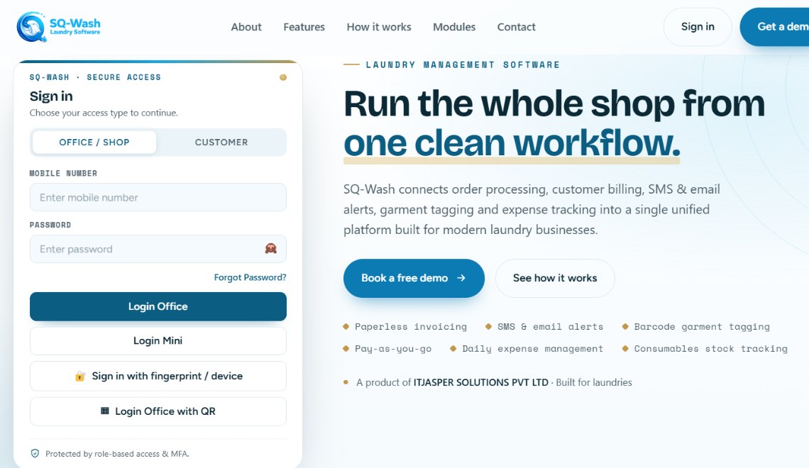
Task: Click the QR code icon
Action: [x=105, y=411]
